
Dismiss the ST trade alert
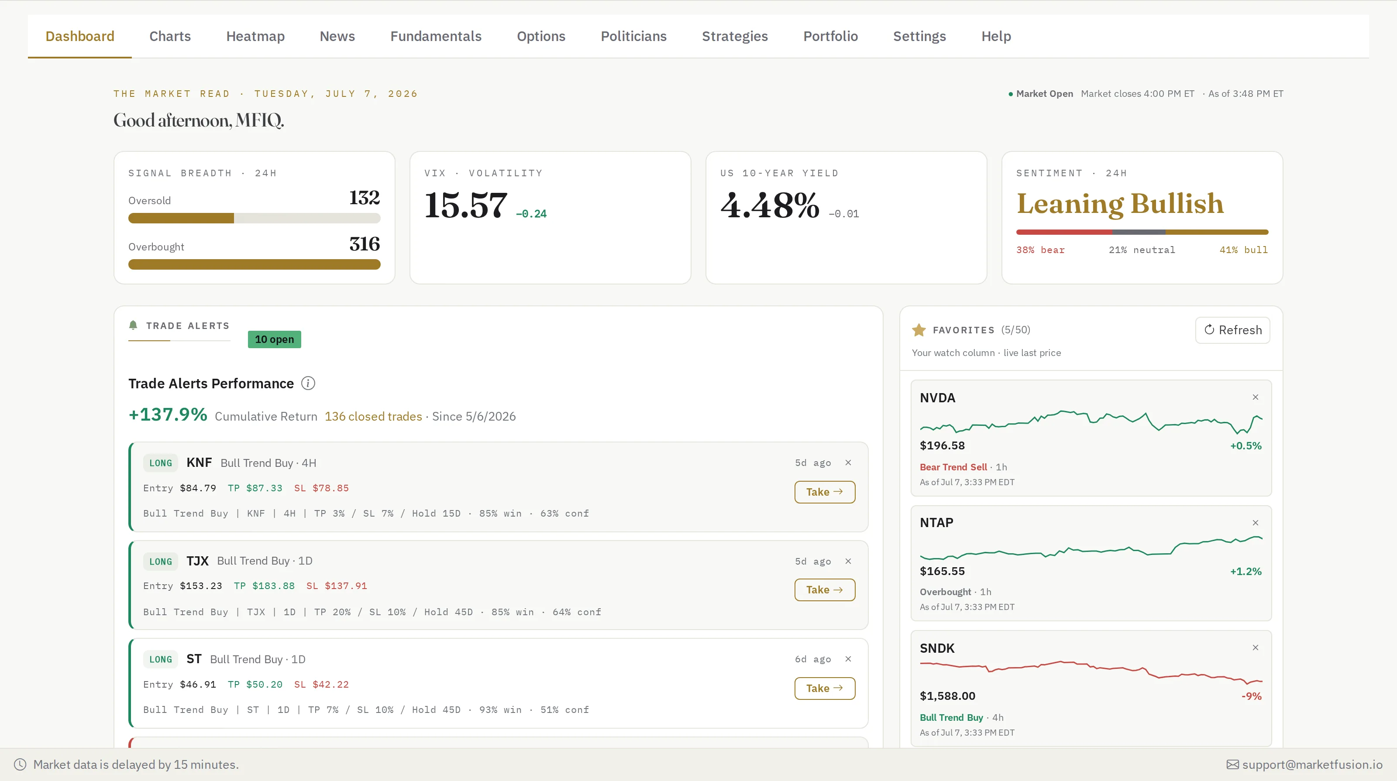pos(848,659)
